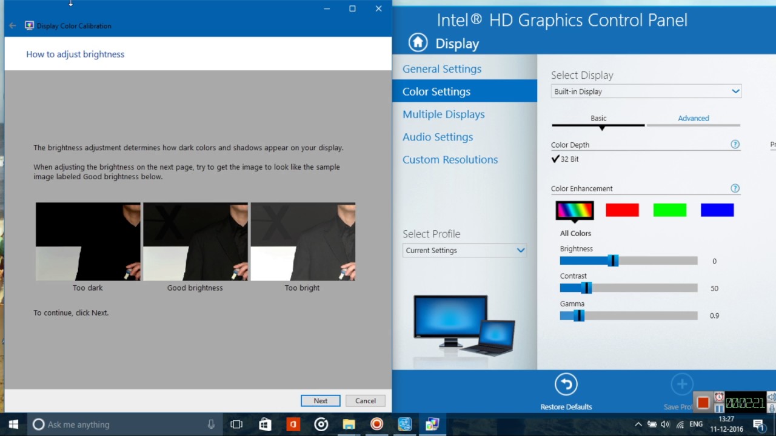Click Next in color calibration wizard
Screen dimensions: 776x436
(321, 401)
